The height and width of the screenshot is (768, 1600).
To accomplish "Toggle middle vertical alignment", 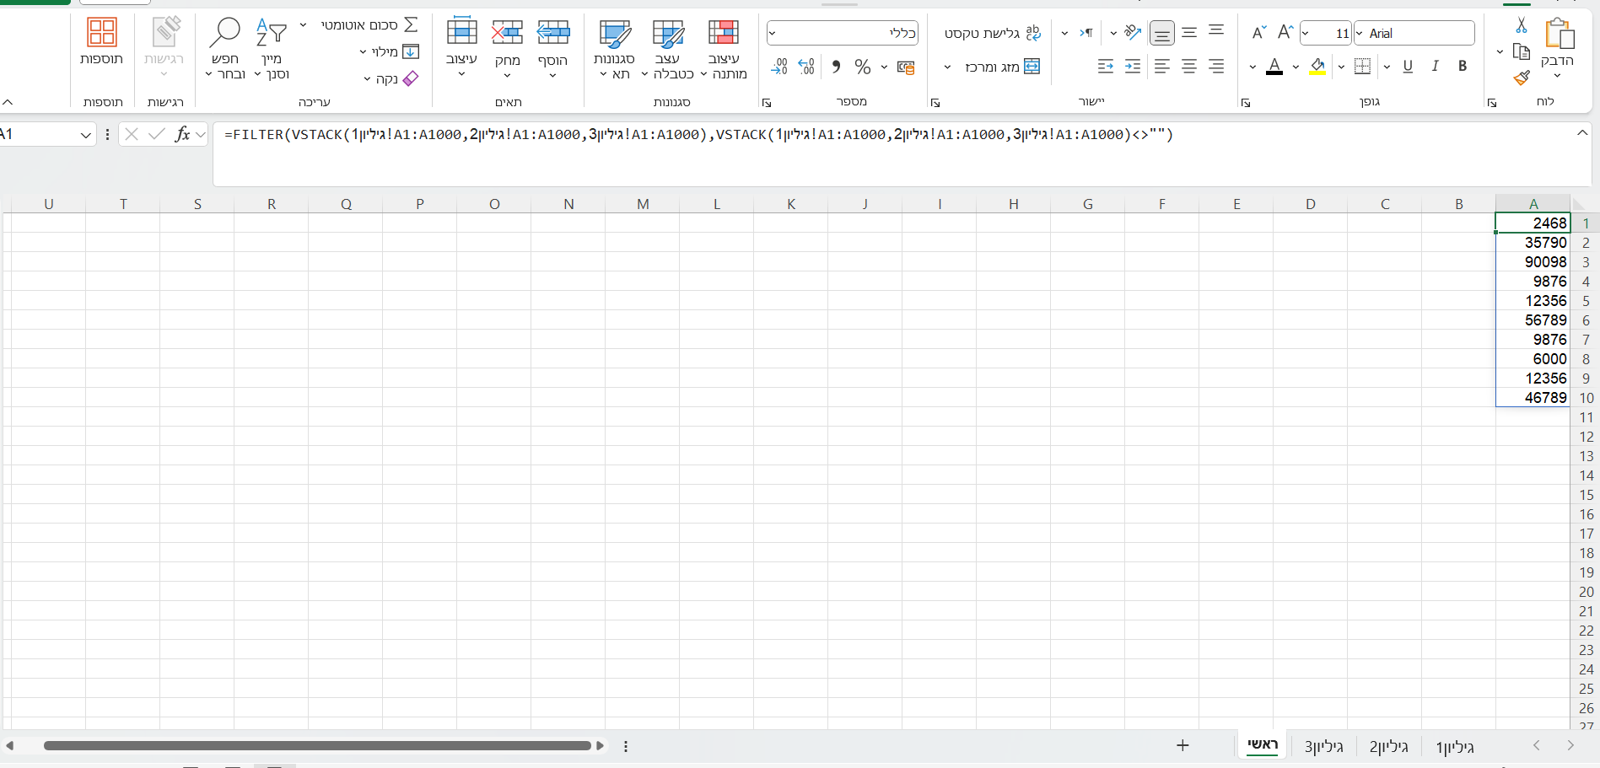I will point(1189,32).
